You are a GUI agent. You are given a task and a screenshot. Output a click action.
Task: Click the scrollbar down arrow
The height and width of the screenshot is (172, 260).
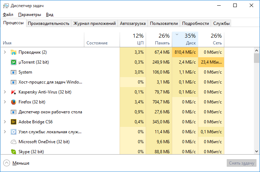[256, 151]
